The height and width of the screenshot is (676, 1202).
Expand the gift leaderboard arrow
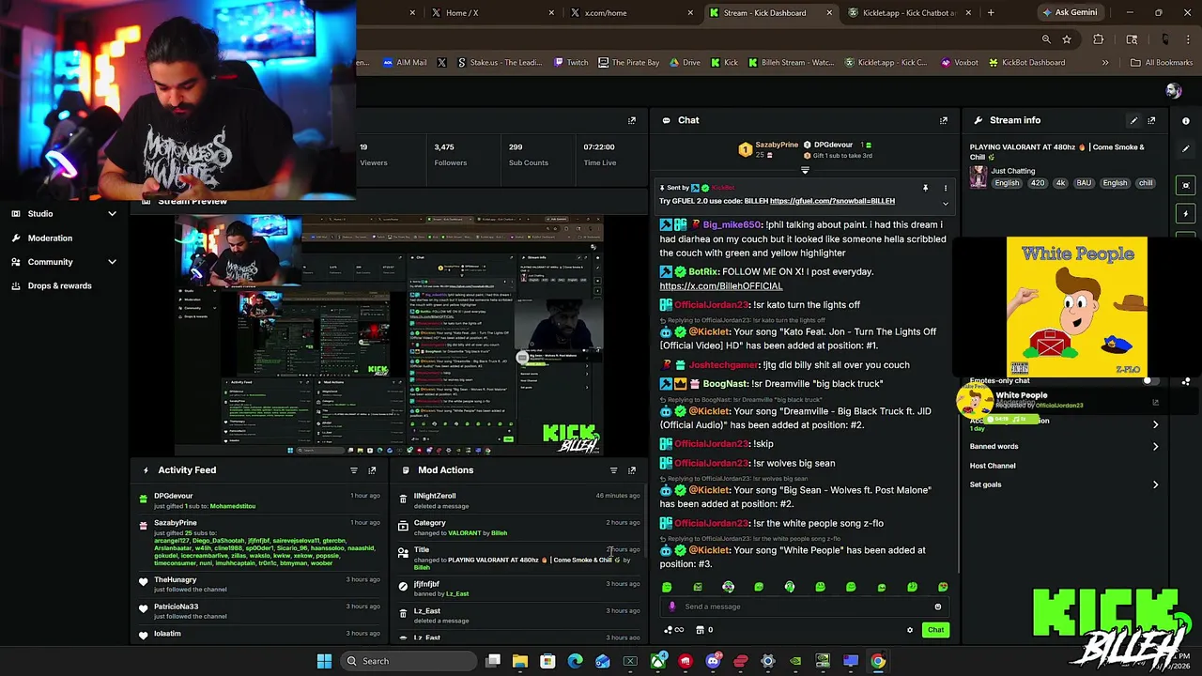coord(805,171)
